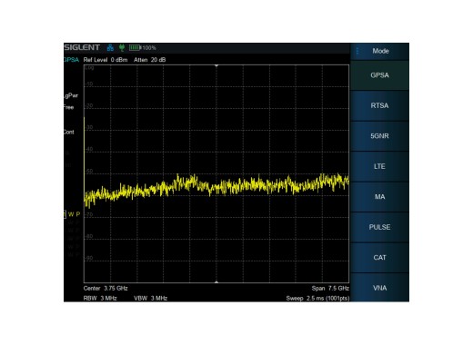Select the Atten 20 dB readout
This screenshot has height=345, width=473.
click(x=150, y=60)
